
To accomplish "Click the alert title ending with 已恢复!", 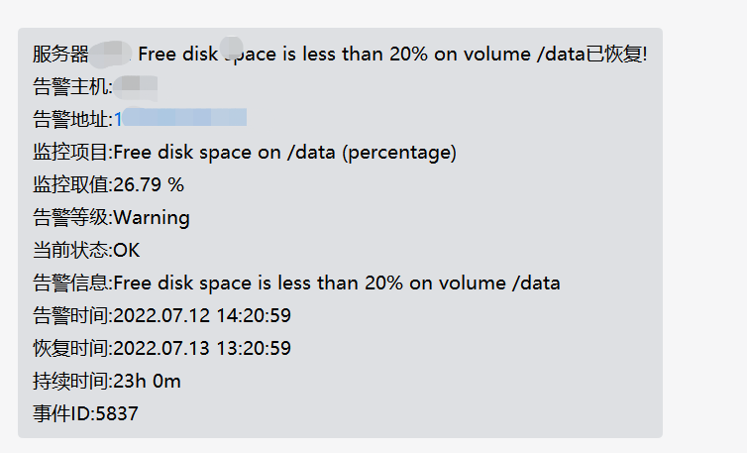I will 392,54.
